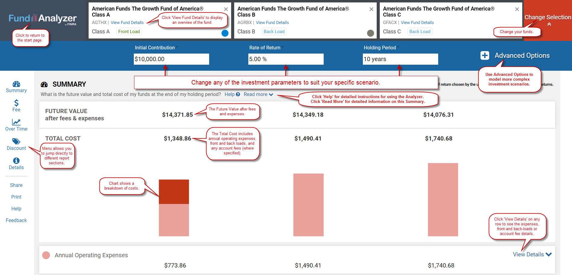Image resolution: width=572 pixels, height=275 pixels.
Task: Open View Fund Details for AGTHX
Action: (127, 23)
